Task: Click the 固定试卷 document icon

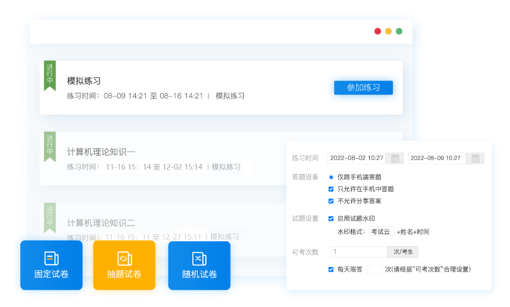Action: [x=51, y=258]
